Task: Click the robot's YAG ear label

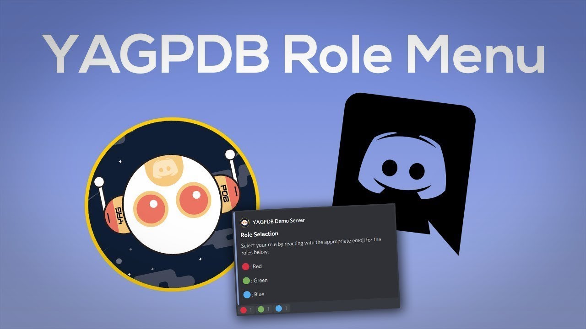Action: (x=120, y=217)
